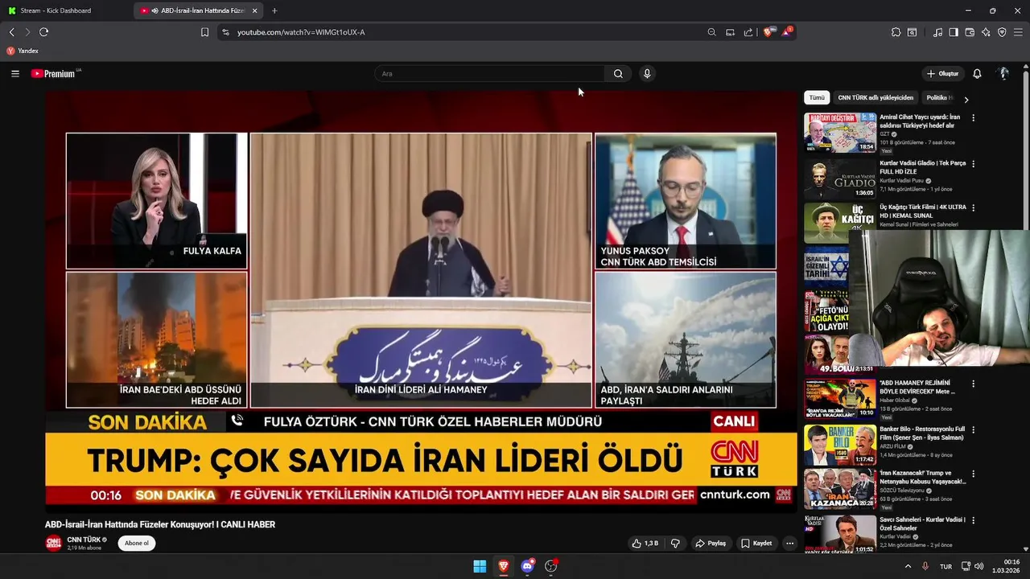Screen dimensions: 1030x579
Task: Select the CNN TÜRK adlı yükleyiciden chip
Action: click(x=875, y=97)
